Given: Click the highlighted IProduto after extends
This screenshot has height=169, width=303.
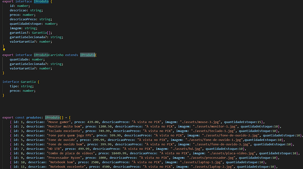Looking at the screenshot, I should (87, 55).
